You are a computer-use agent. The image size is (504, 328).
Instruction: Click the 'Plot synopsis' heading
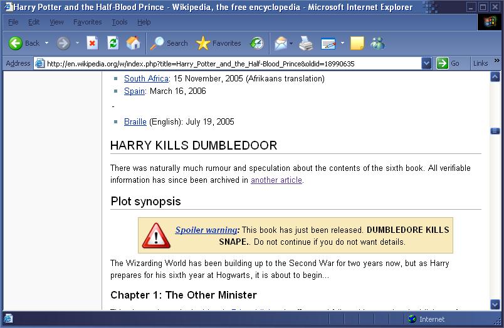(x=145, y=202)
